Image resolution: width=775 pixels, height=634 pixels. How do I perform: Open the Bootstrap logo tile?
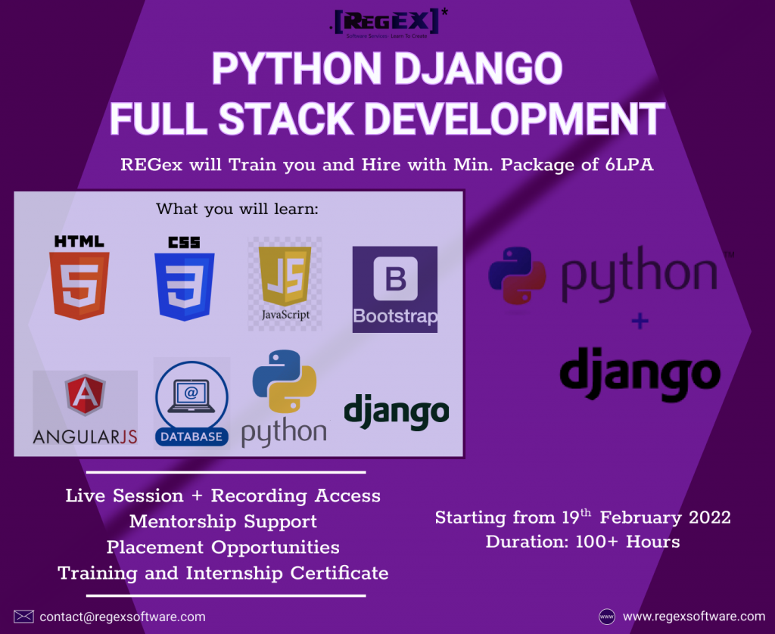click(395, 289)
